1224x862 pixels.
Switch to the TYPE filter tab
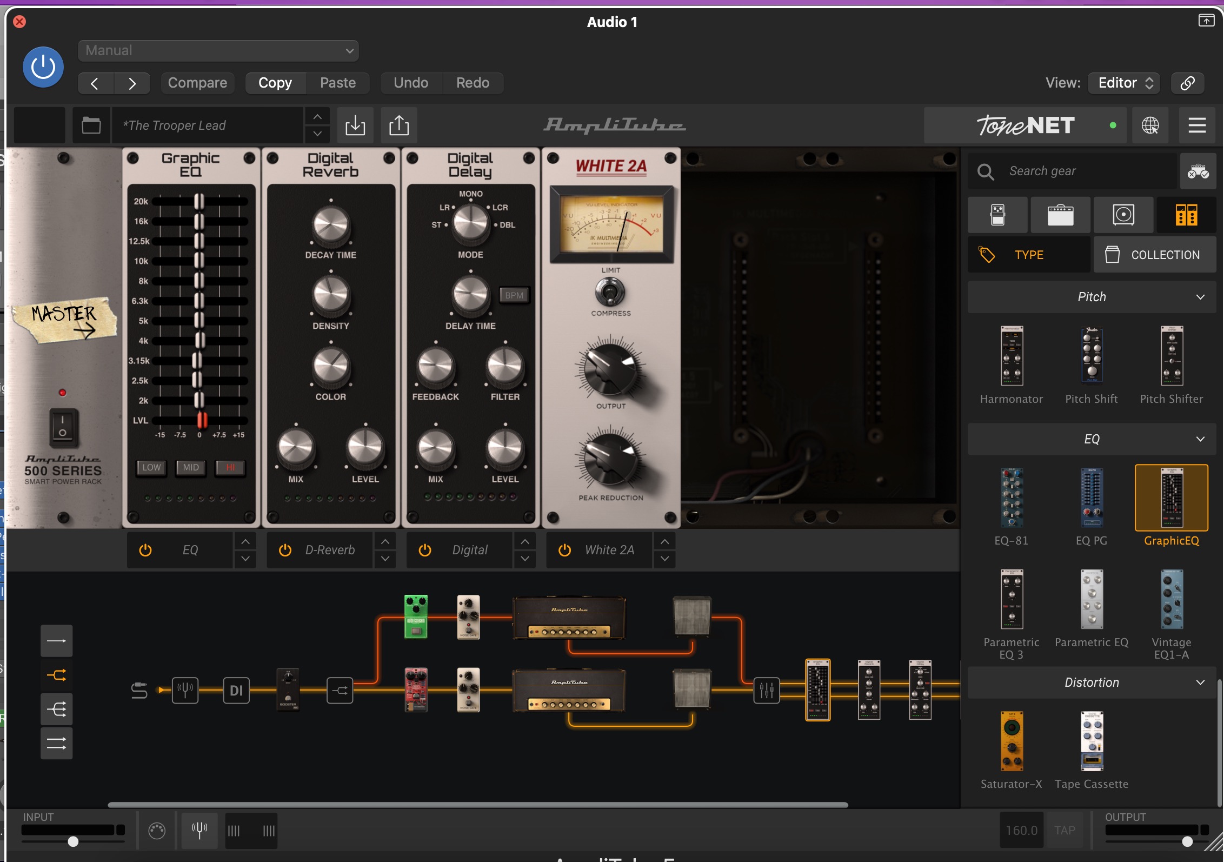[1029, 255]
